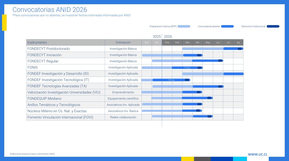
Task: Click the Emprendimiento orientation cell
Action: pos(123,92)
